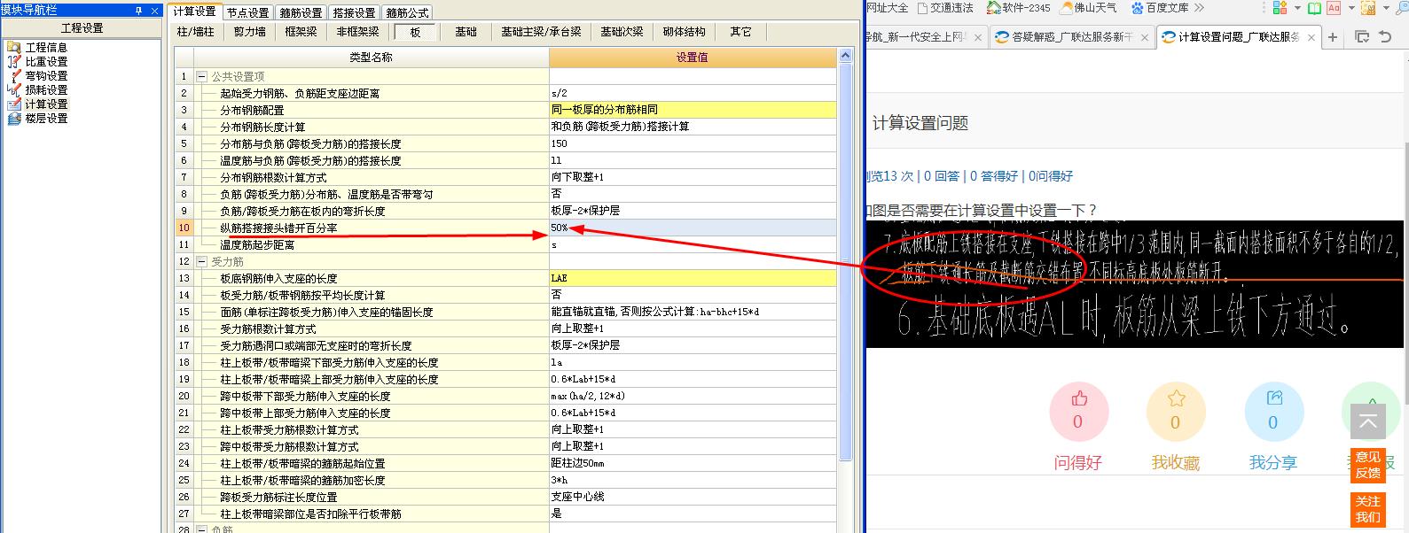The height and width of the screenshot is (533, 1409).
Task: Select 剪力墙 component tab
Action: (249, 32)
